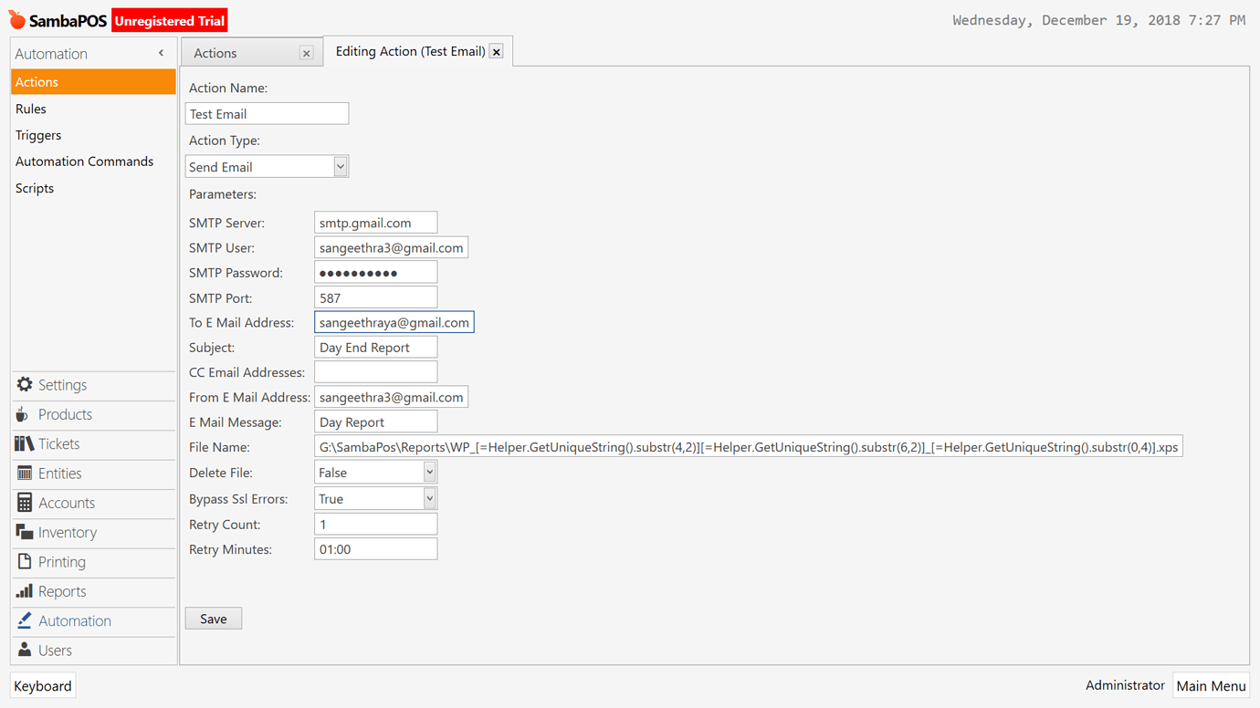Open the Reports section
1260x708 pixels.
click(60, 591)
